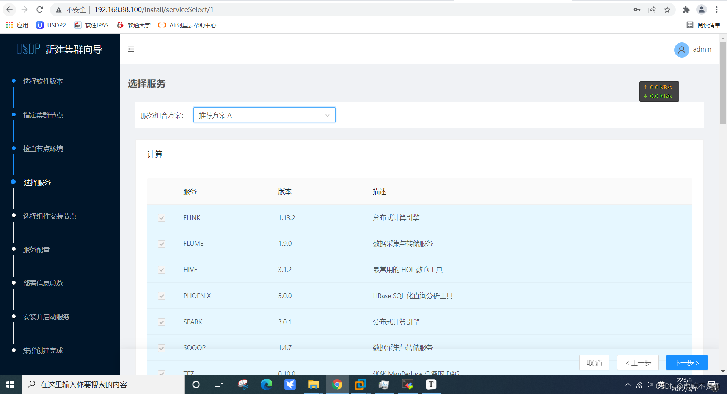Image resolution: width=727 pixels, height=394 pixels.
Task: Open Task View in taskbar
Action: [219, 385]
